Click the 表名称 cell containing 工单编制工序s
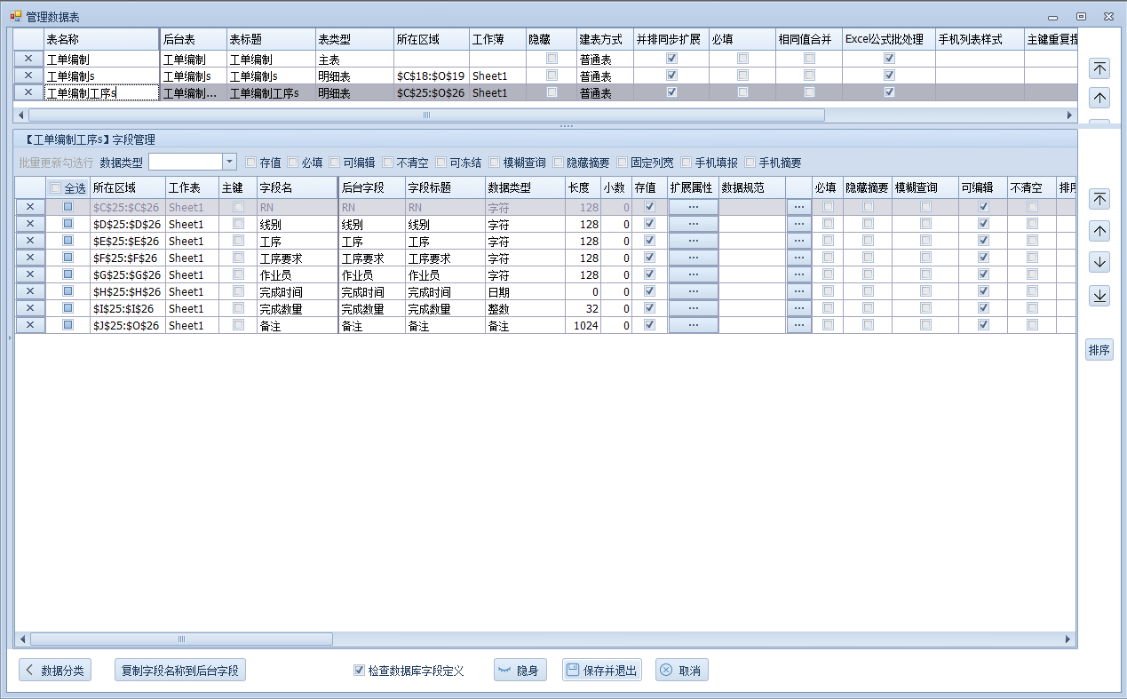 point(100,93)
